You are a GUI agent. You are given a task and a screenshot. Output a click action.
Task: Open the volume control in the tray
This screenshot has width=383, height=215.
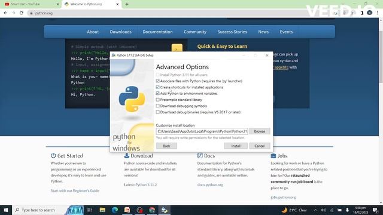coord(323,210)
